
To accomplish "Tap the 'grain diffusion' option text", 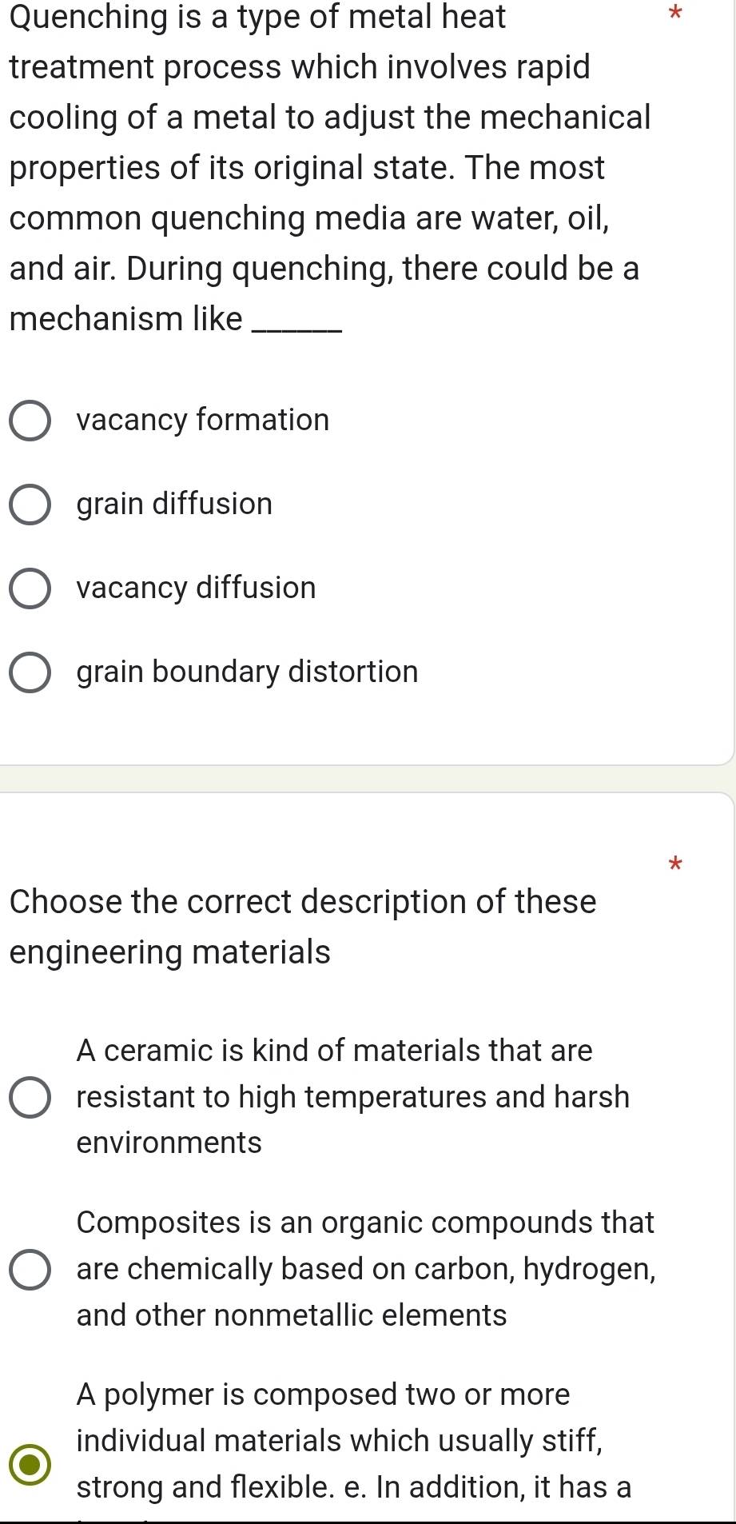I will tap(175, 504).
